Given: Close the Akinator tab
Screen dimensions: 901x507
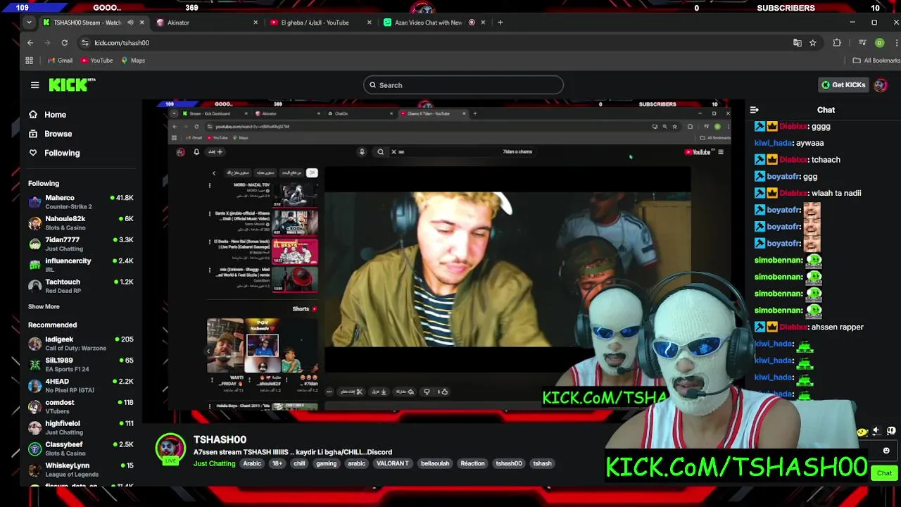Looking at the screenshot, I should coord(256,23).
